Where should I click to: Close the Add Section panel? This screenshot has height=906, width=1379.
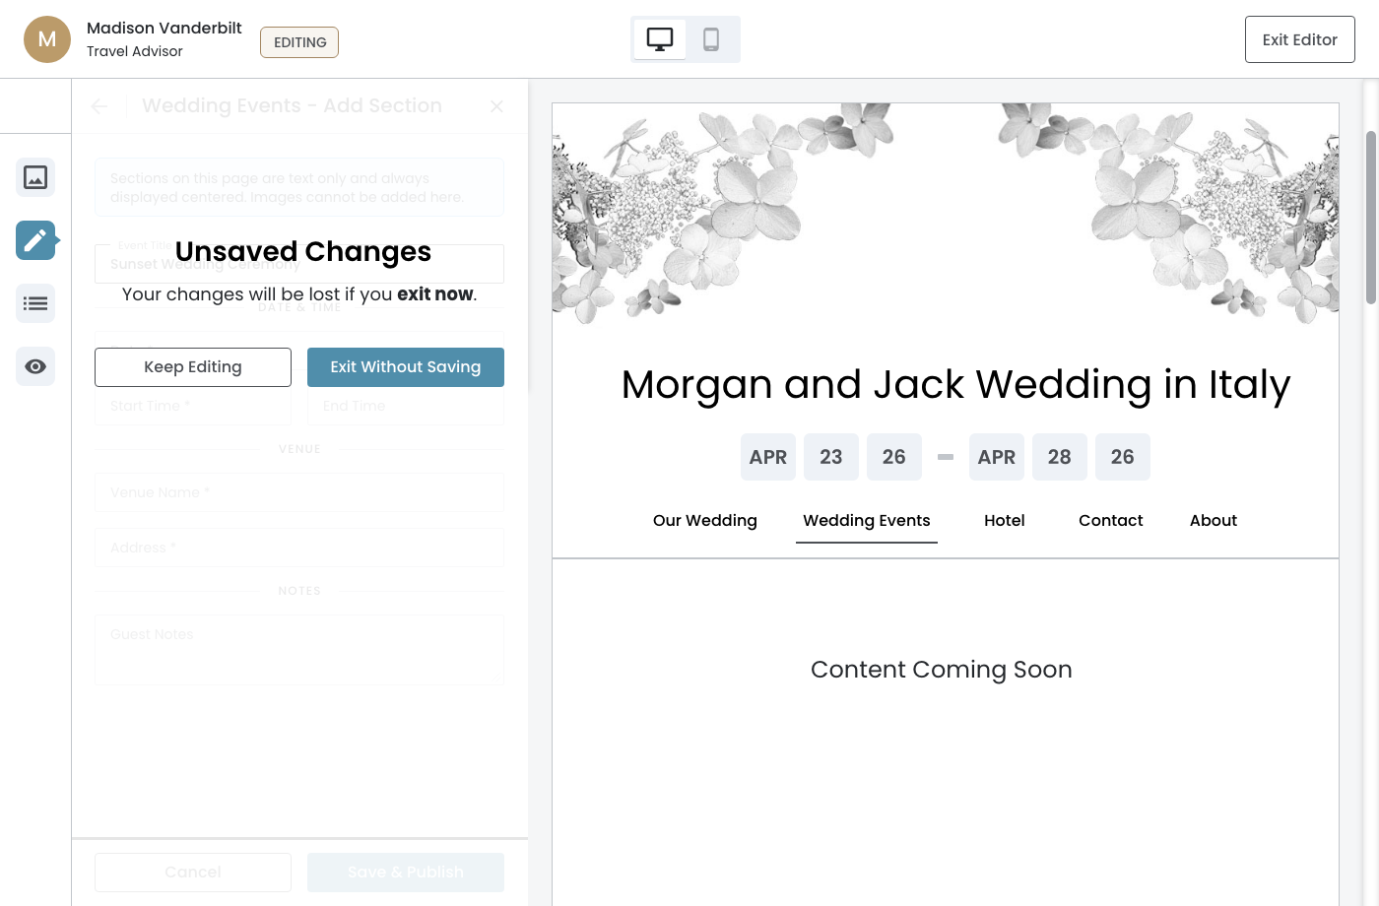click(496, 106)
